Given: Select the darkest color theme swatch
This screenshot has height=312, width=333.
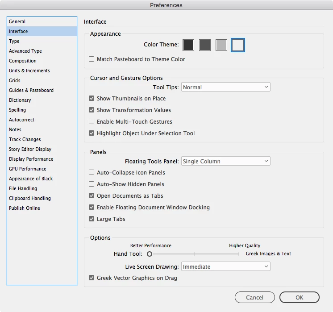Looking at the screenshot, I should point(188,45).
